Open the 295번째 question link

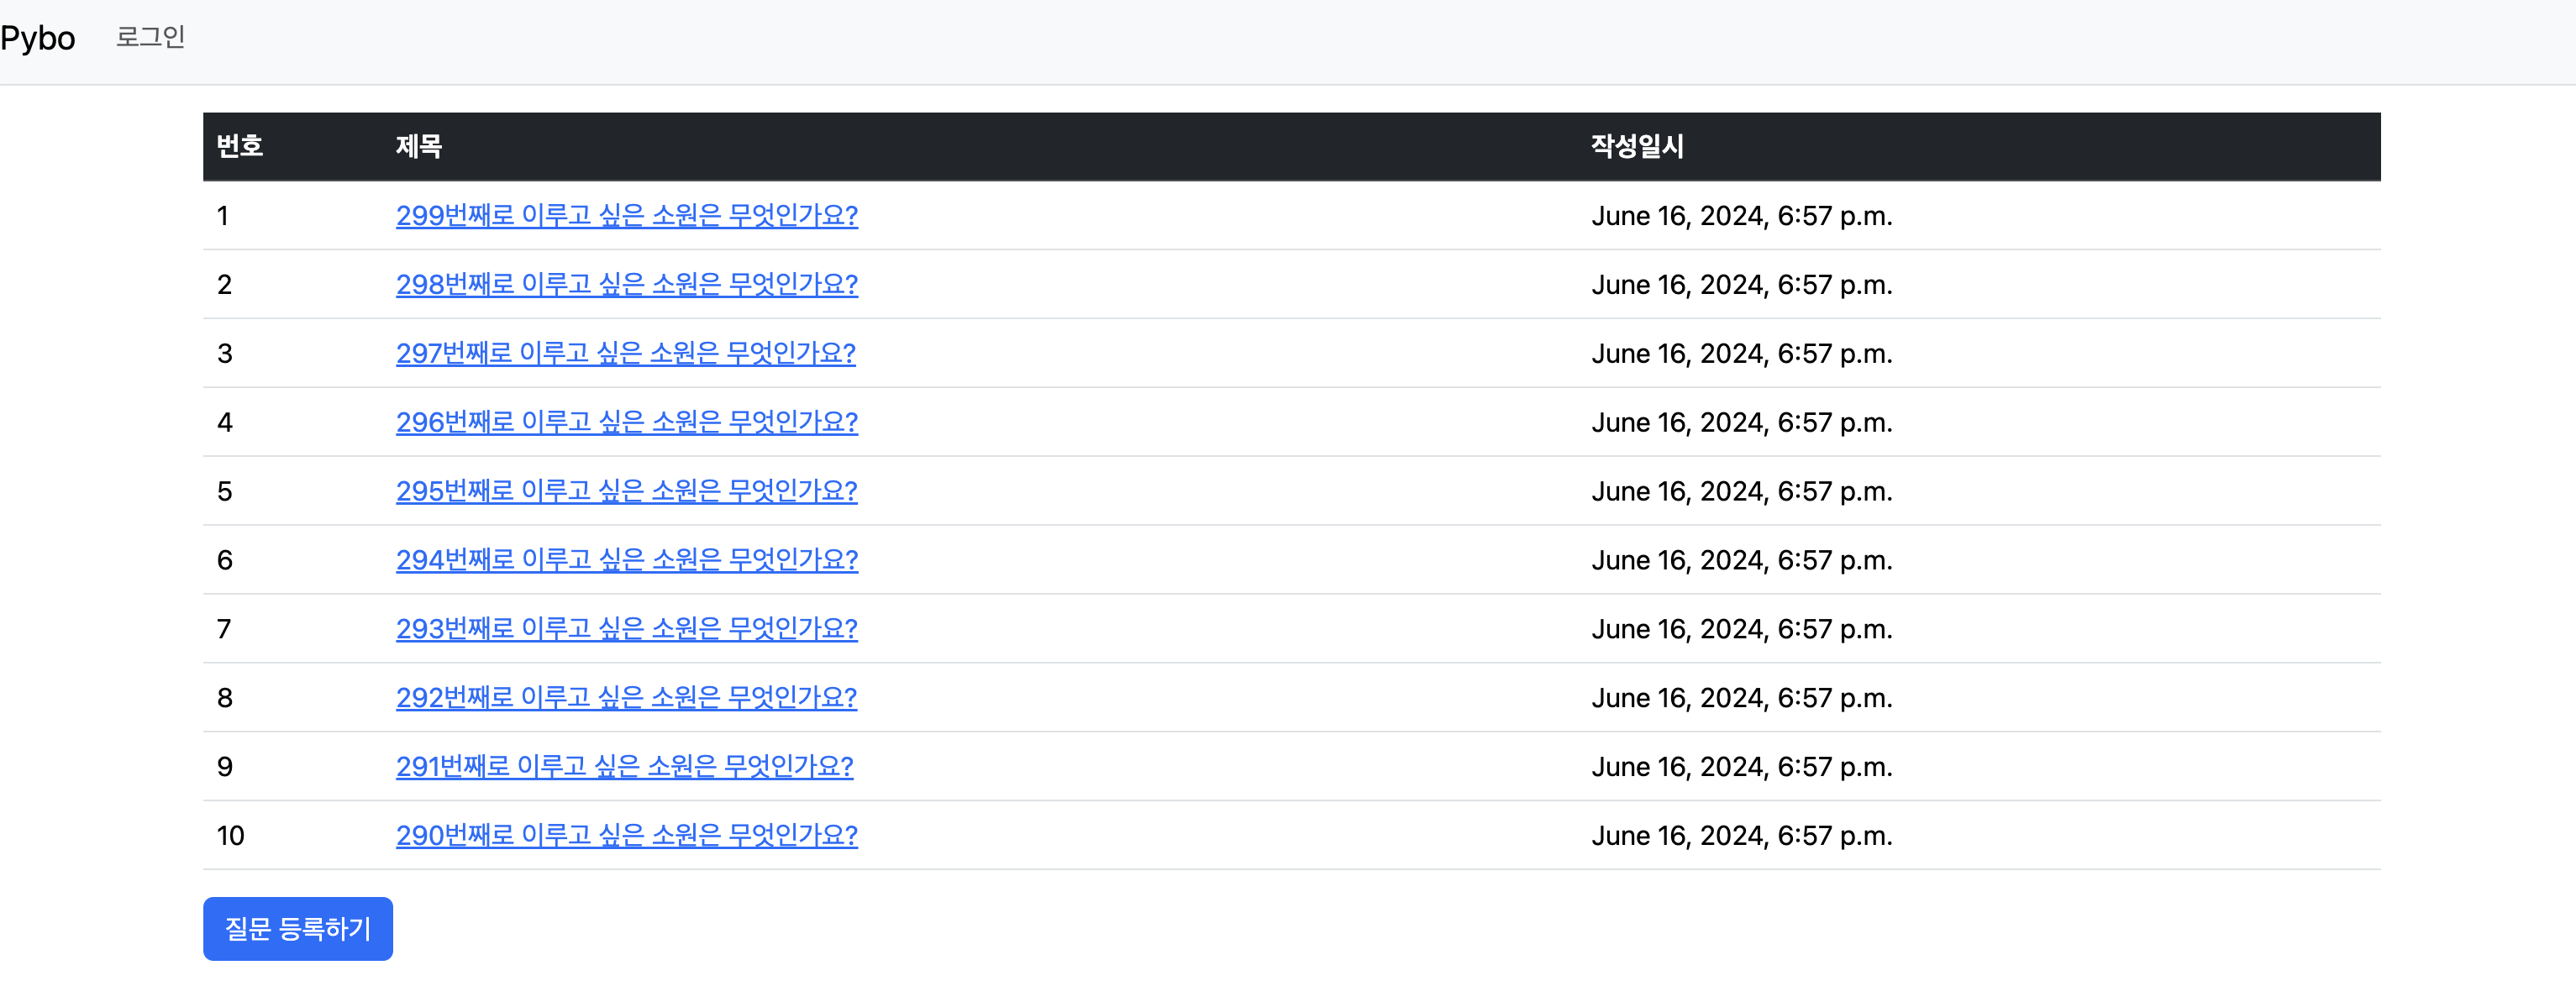(626, 491)
